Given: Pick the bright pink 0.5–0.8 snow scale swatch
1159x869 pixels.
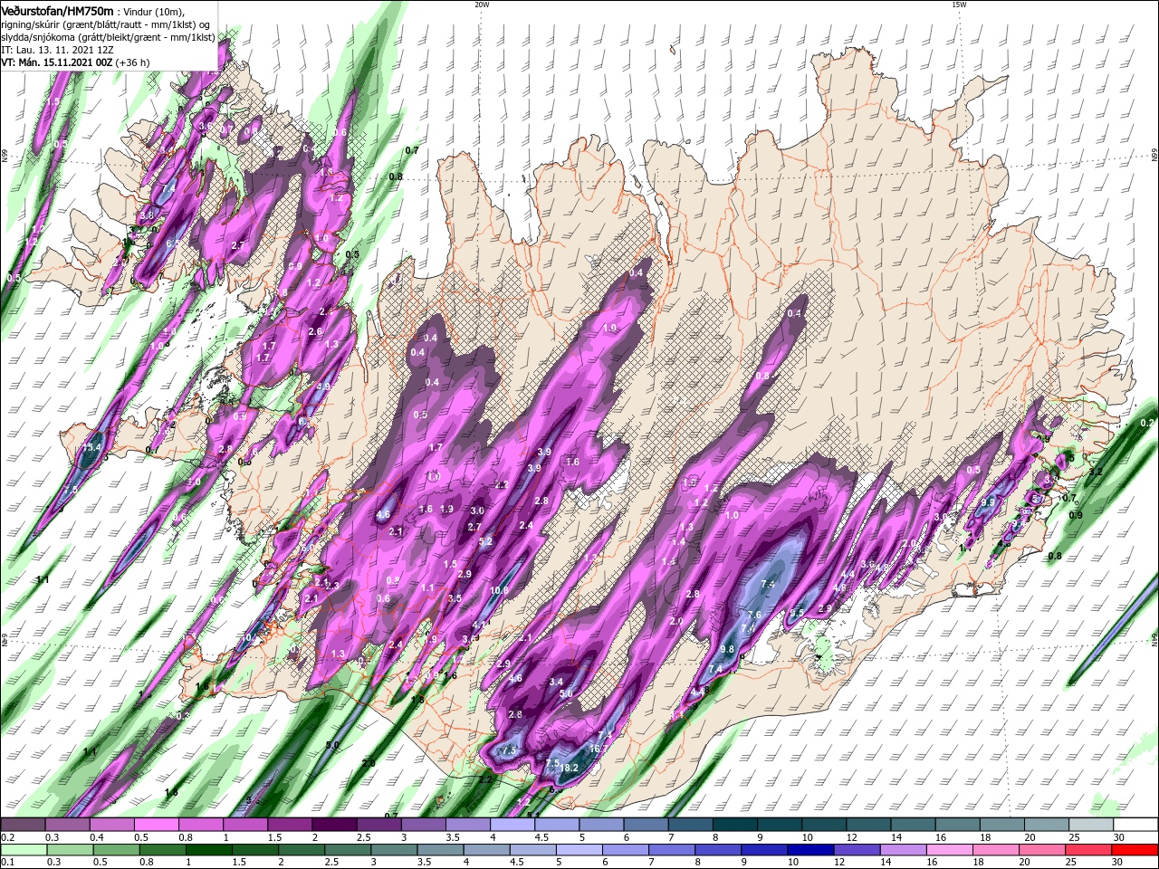Looking at the screenshot, I should [156, 825].
